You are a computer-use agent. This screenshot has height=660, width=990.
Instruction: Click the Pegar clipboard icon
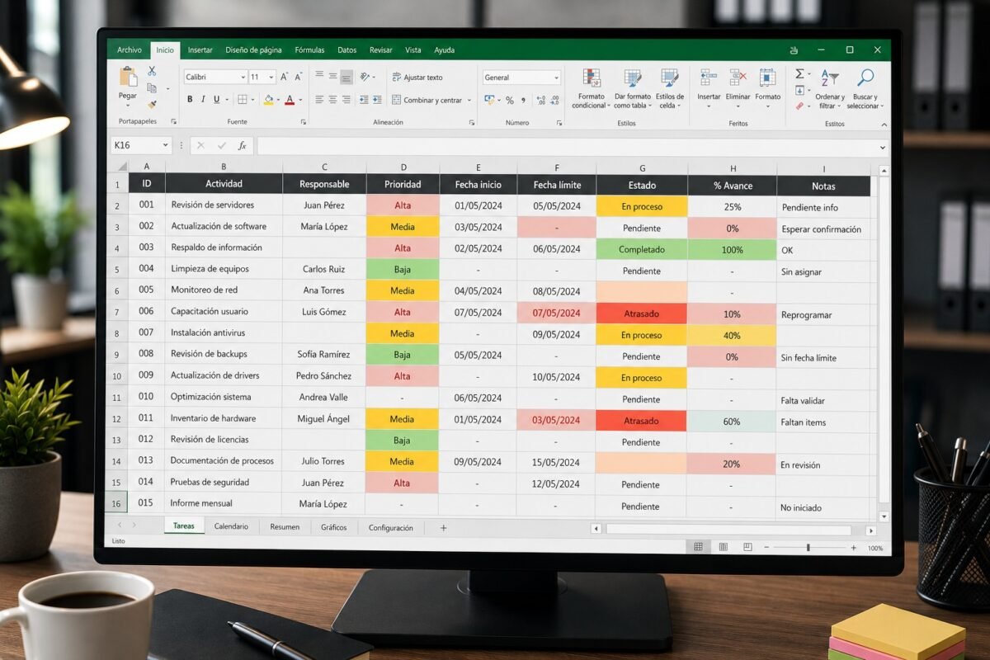pos(128,77)
